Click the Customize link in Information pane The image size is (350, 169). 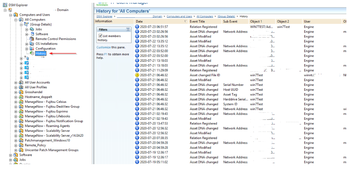103,47
